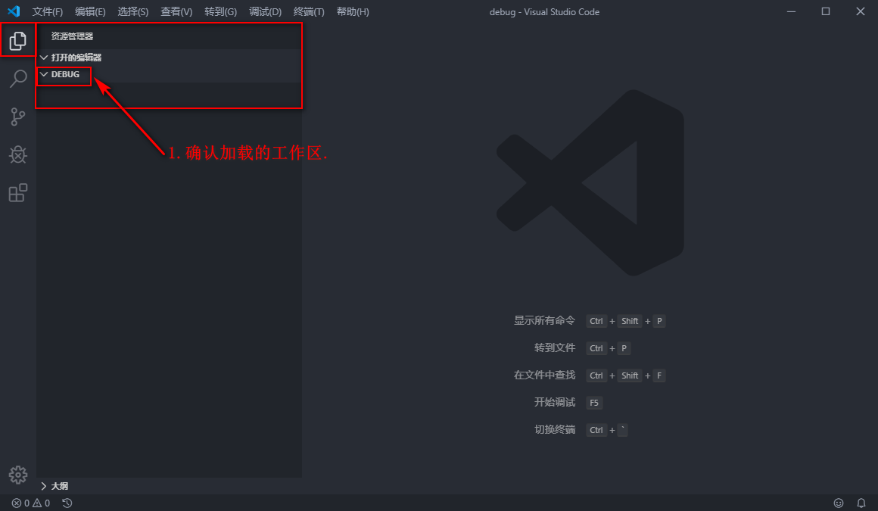The height and width of the screenshot is (511, 878).
Task: Click the 切换终端 hint text
Action: click(x=555, y=429)
